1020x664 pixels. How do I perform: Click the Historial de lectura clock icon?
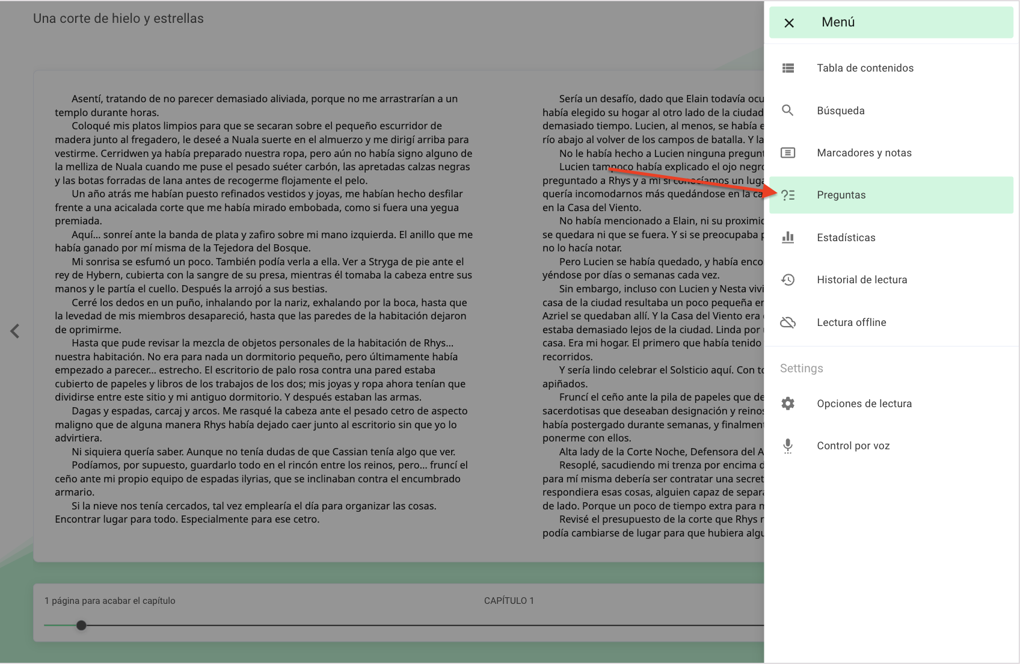coord(788,280)
